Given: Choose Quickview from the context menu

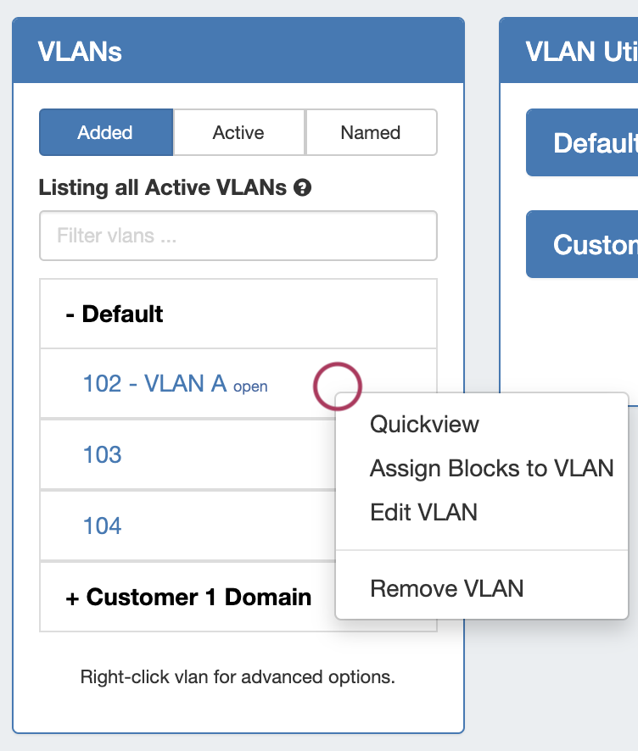Looking at the screenshot, I should [424, 425].
